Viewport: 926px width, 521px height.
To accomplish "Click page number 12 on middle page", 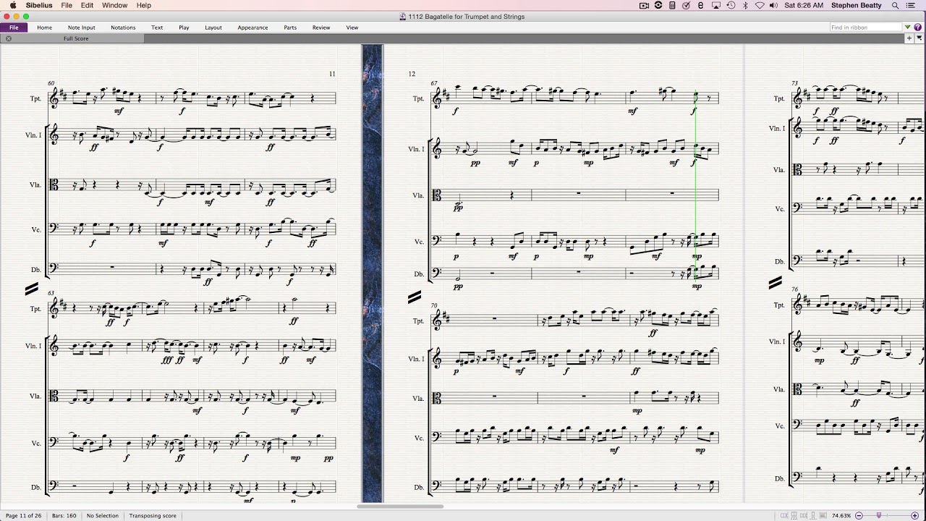I will [x=412, y=74].
